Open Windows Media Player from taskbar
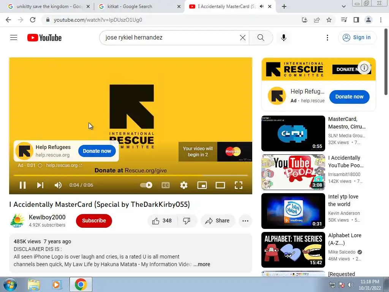The image size is (389, 292). click(57, 285)
